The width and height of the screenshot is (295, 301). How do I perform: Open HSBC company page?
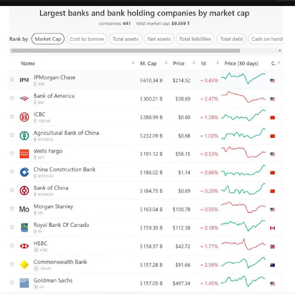40,244
